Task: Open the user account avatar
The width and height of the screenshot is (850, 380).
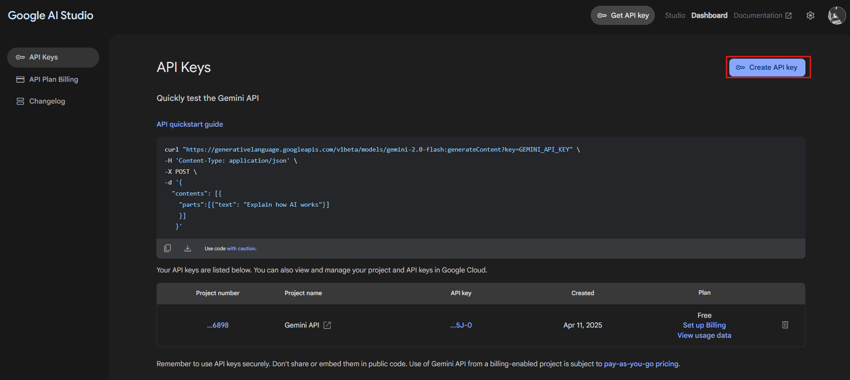Action: (x=837, y=16)
